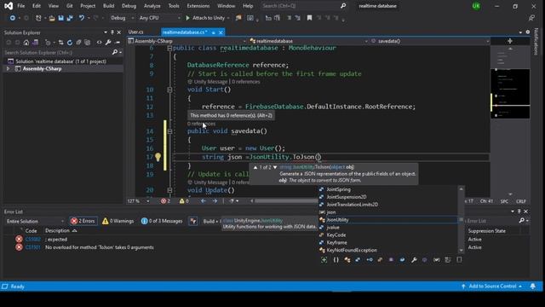
Task: Click lightbulb quick actions icon on line 17
Action: click(x=158, y=157)
